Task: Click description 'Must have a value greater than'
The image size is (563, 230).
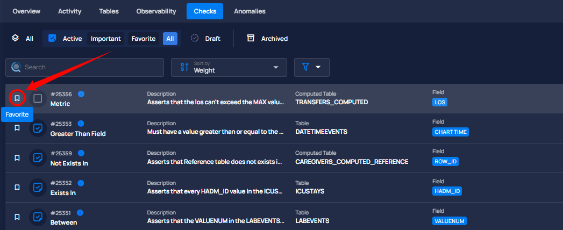Action: 216,132
